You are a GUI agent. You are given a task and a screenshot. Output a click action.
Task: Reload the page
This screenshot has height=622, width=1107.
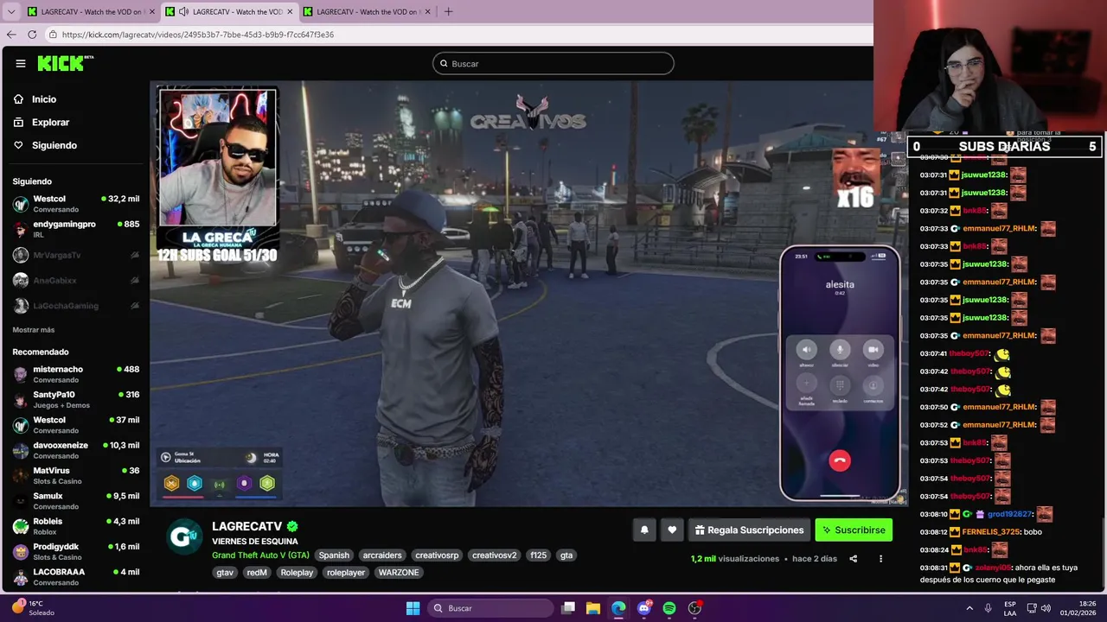32,35
